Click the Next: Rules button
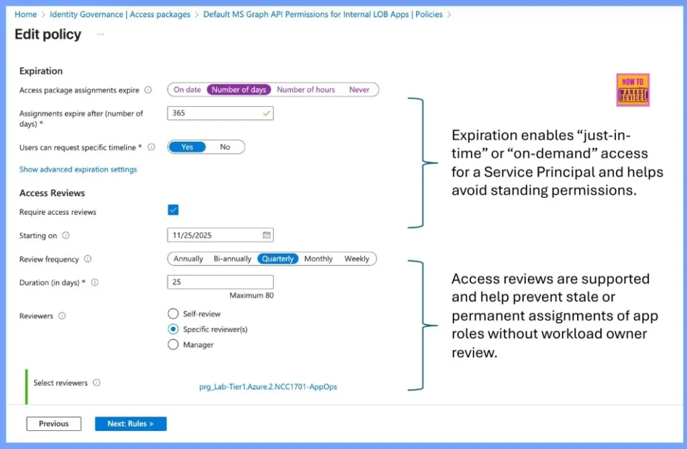 point(130,423)
